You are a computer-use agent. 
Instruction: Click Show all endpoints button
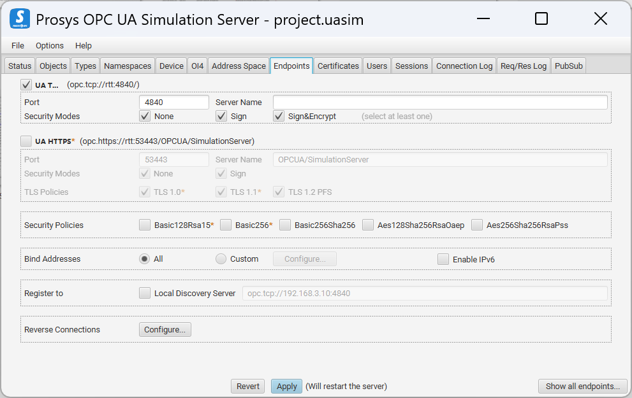582,387
